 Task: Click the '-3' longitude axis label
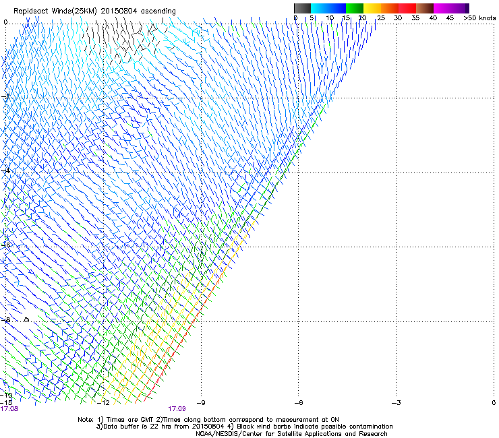[396, 403]
